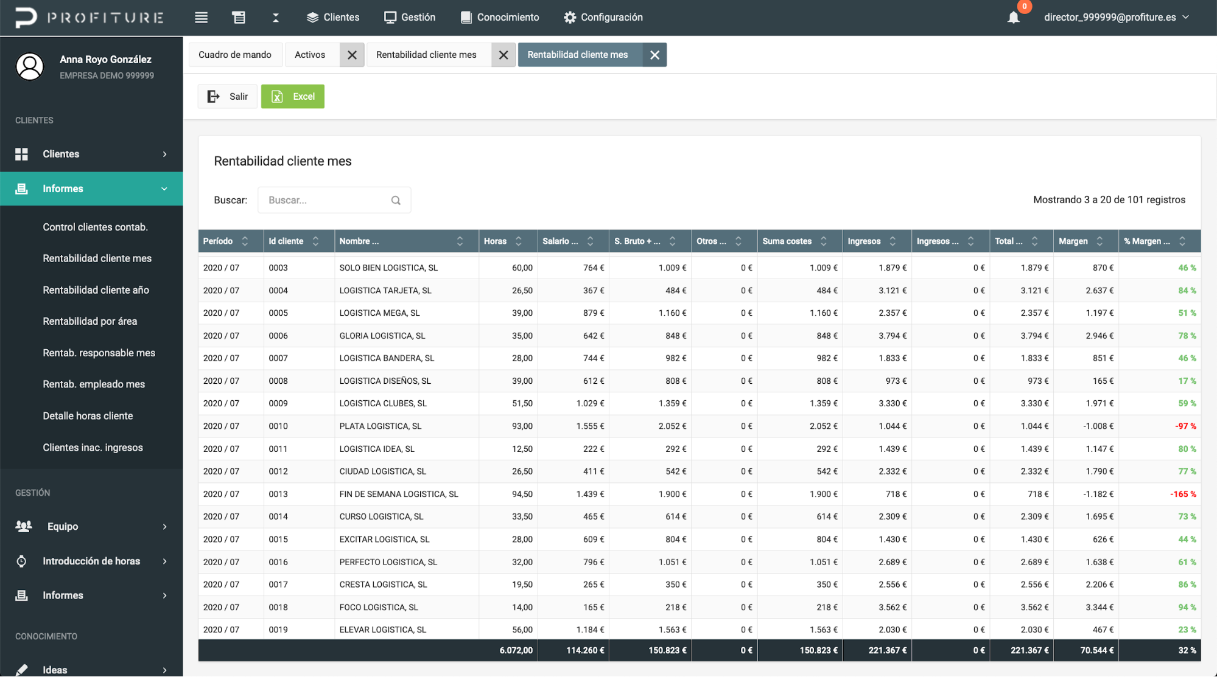Click the FOCO LOGISTICA, SL name
Viewport: 1217px width, 677px height.
tap(379, 607)
